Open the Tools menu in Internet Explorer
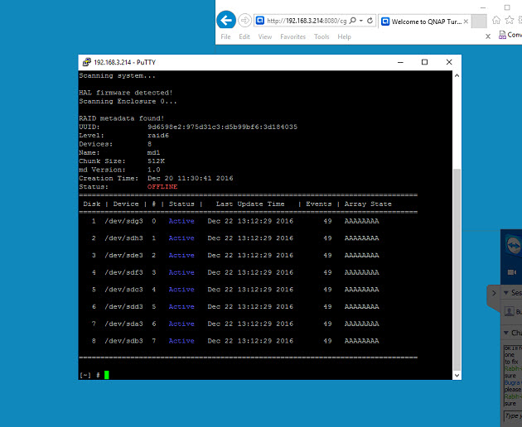This screenshot has width=522, height=427. (321, 36)
